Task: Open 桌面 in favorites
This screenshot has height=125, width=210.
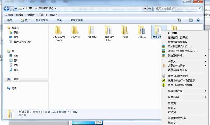Action: (x=14, y=37)
